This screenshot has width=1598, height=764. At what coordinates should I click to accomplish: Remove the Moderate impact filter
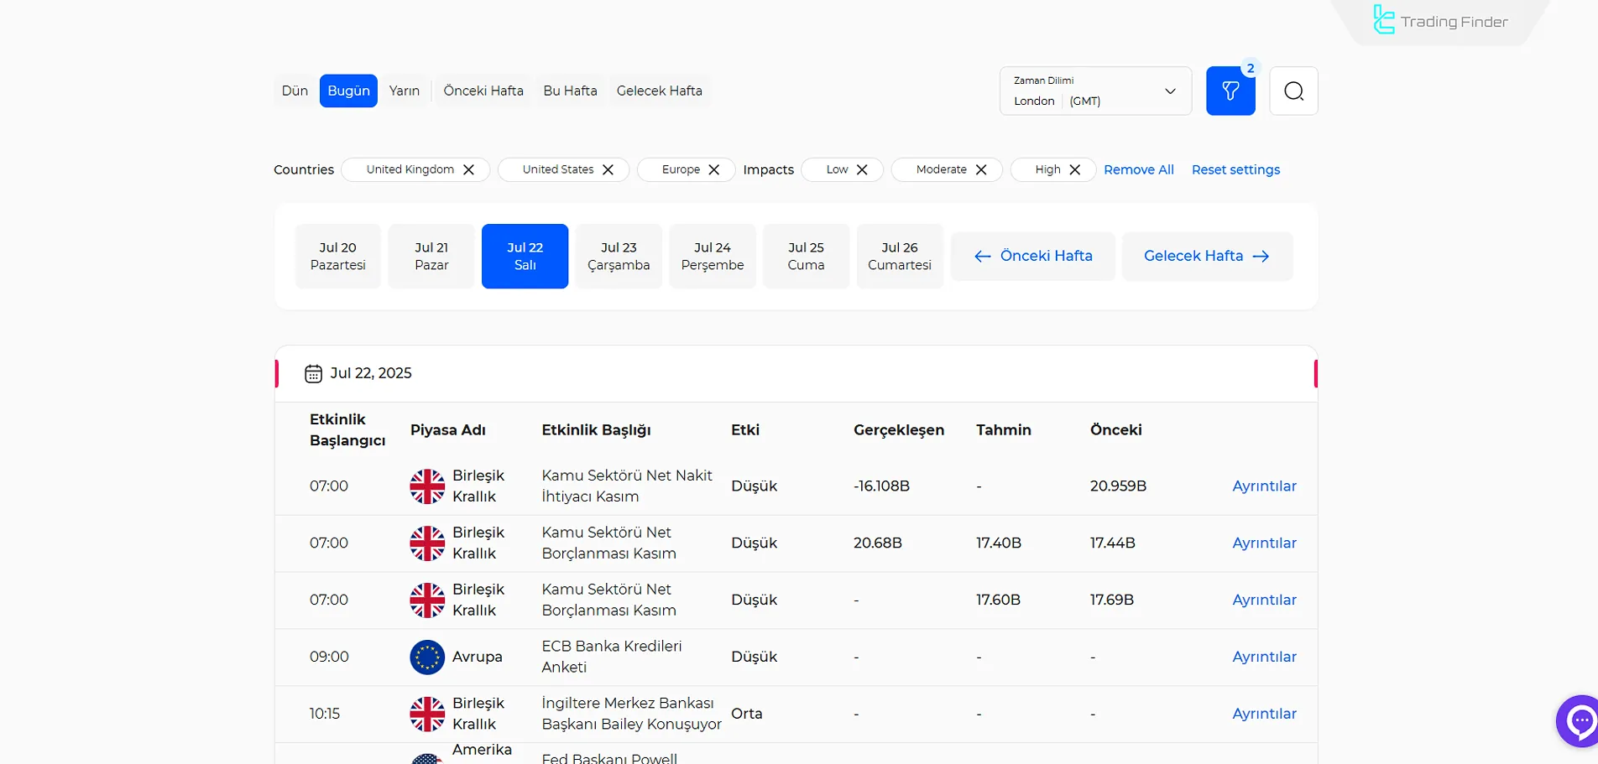pos(982,169)
